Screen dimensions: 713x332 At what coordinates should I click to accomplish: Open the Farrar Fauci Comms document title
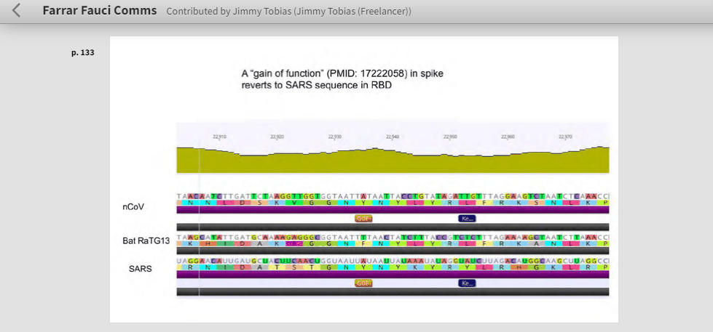[x=100, y=10]
